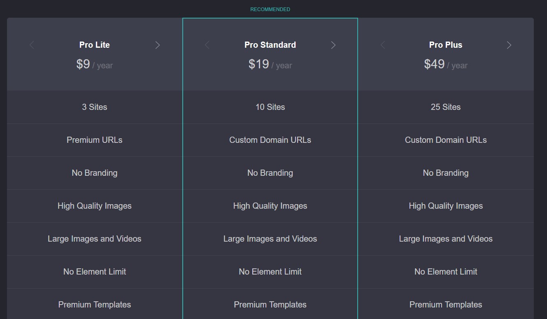Click the 3 Sites feature
Viewport: 547px width, 319px height.
[x=95, y=107]
